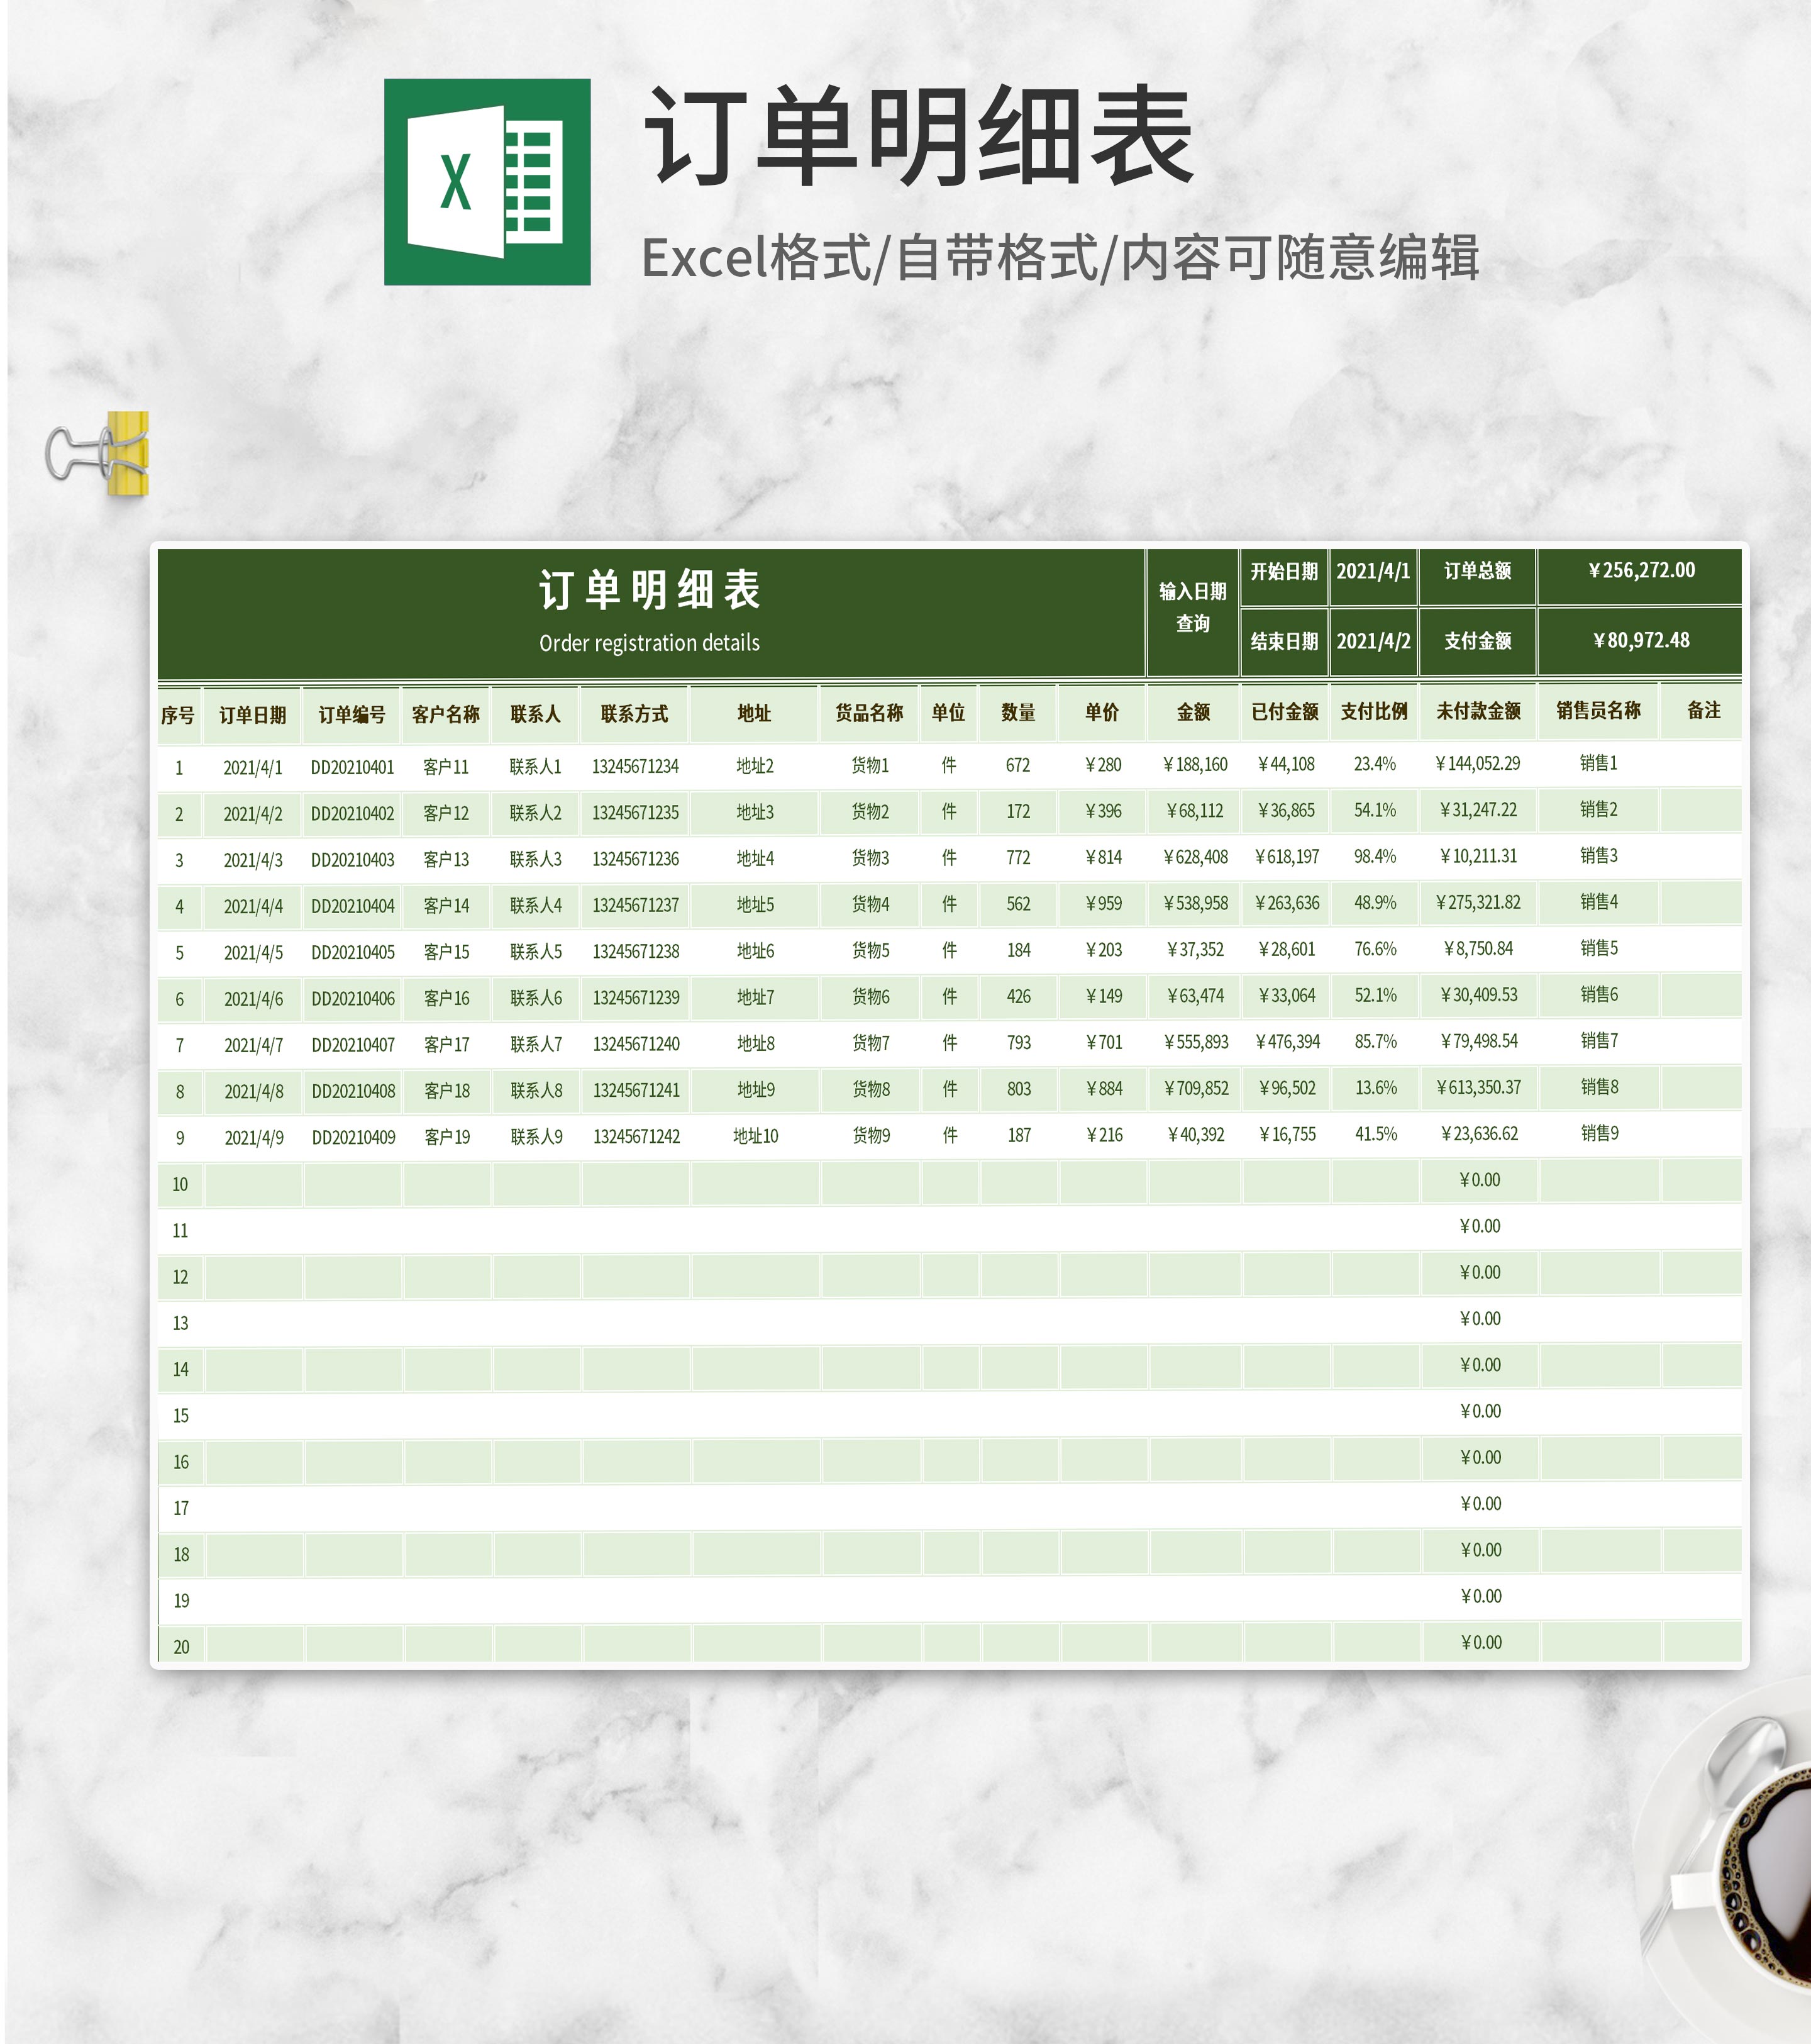Select row number 15 cell

[181, 1415]
